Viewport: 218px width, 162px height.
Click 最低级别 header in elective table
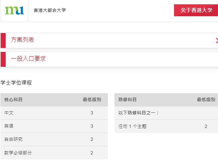click(x=206, y=100)
